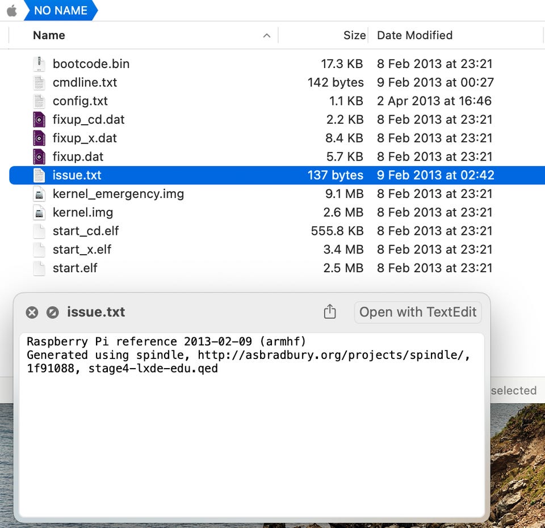Click the 'stage4-lxde-edu.qed' preview text

[153, 369]
